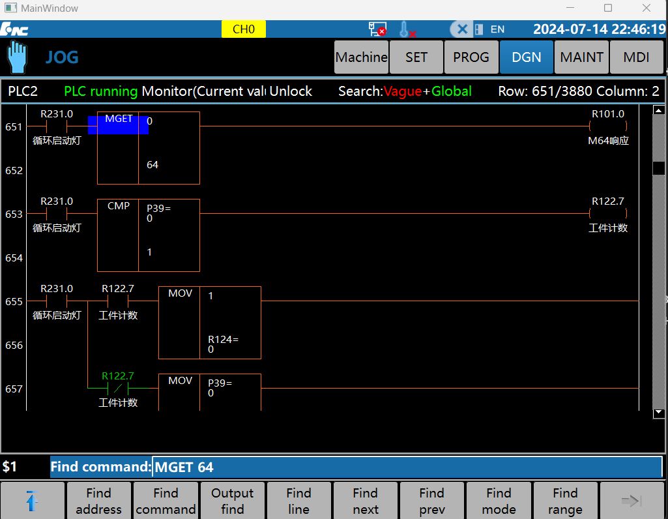Click the Find prev softkey
Image resolution: width=668 pixels, height=519 pixels.
[x=432, y=501]
